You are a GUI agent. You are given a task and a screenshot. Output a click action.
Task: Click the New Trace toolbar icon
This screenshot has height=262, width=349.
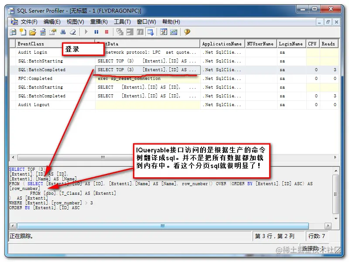[13, 32]
